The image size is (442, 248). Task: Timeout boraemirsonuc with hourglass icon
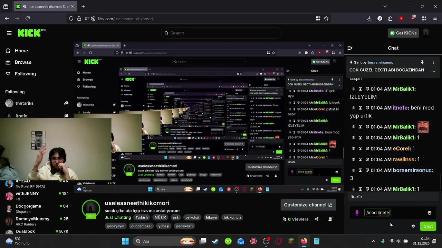[360, 170]
